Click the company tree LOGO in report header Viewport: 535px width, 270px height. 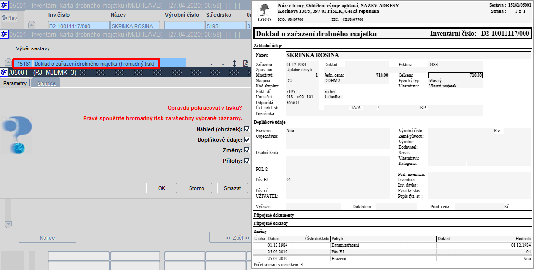(265, 13)
